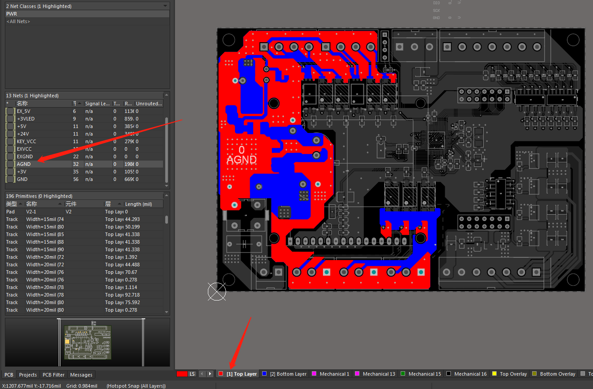Screen dimensions: 593x389
Task: Select the GND net name
Action: tap(22, 179)
